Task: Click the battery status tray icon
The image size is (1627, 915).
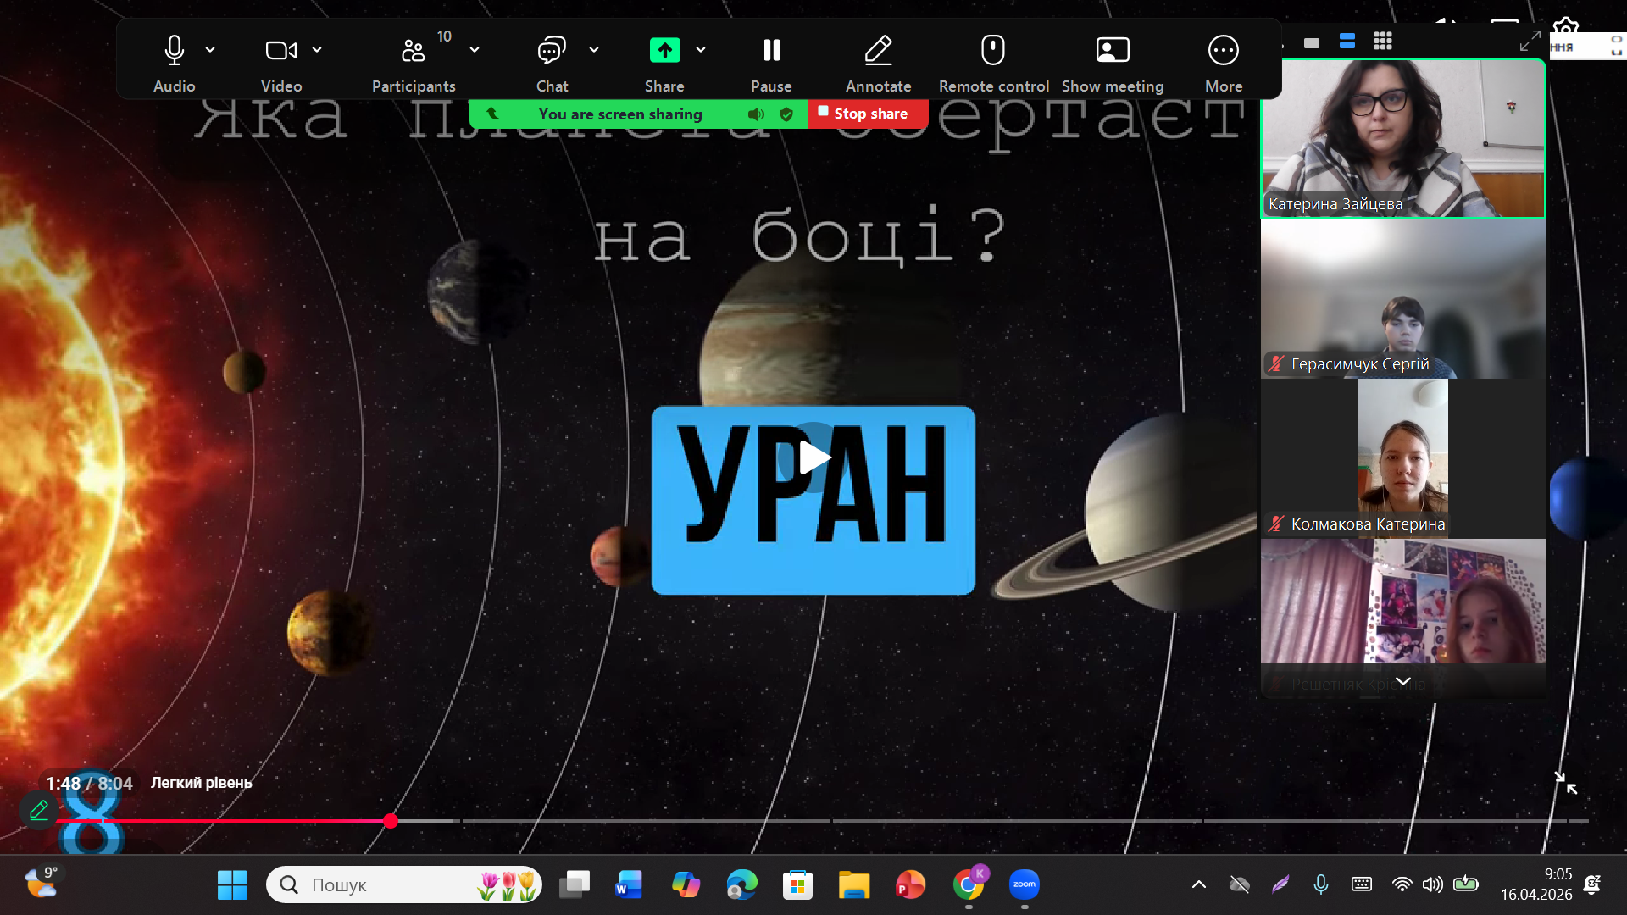Action: click(x=1466, y=885)
